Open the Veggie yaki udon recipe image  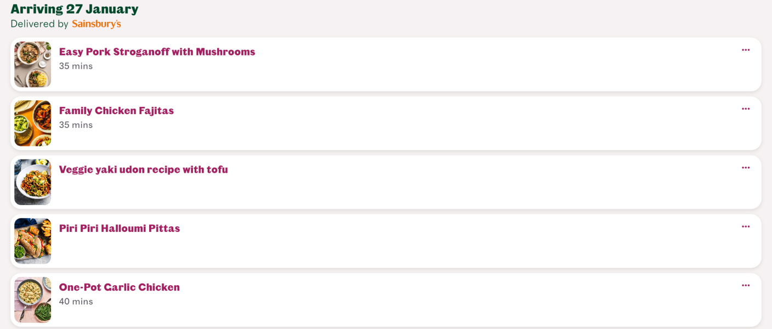click(33, 182)
